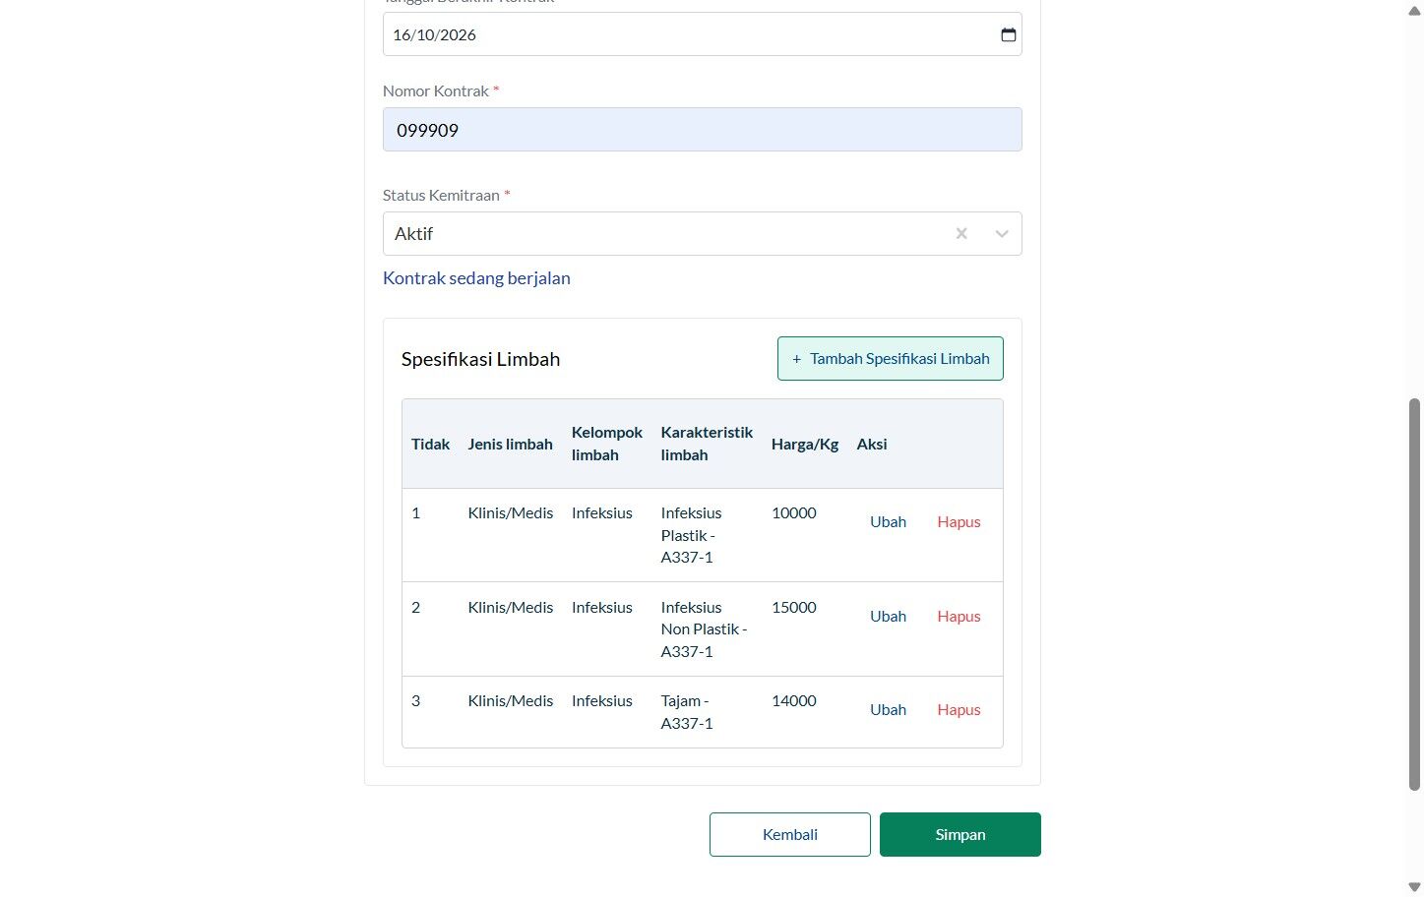Edit the Infeksius Non Plastik row via Ubah
Viewport: 1424px width, 897px height.
(888, 617)
